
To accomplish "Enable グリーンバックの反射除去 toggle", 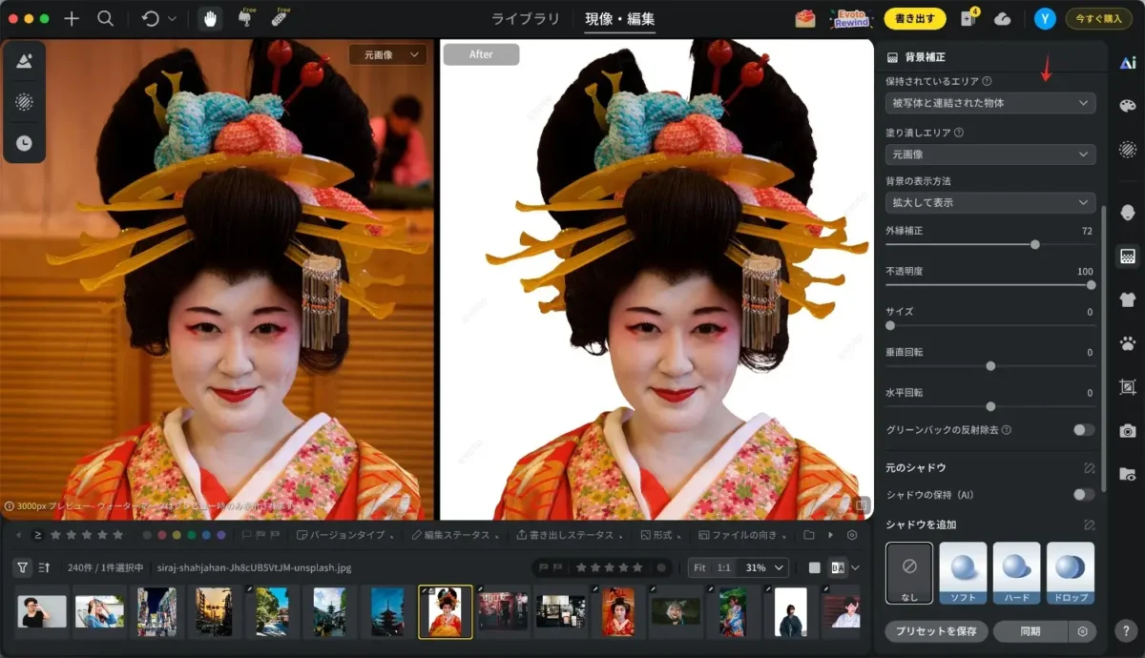I will coord(1083,430).
